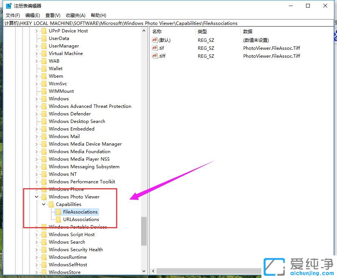This screenshot has height=278, width=337.
Task: Sort values by the 类型 column header
Action: click(203, 31)
